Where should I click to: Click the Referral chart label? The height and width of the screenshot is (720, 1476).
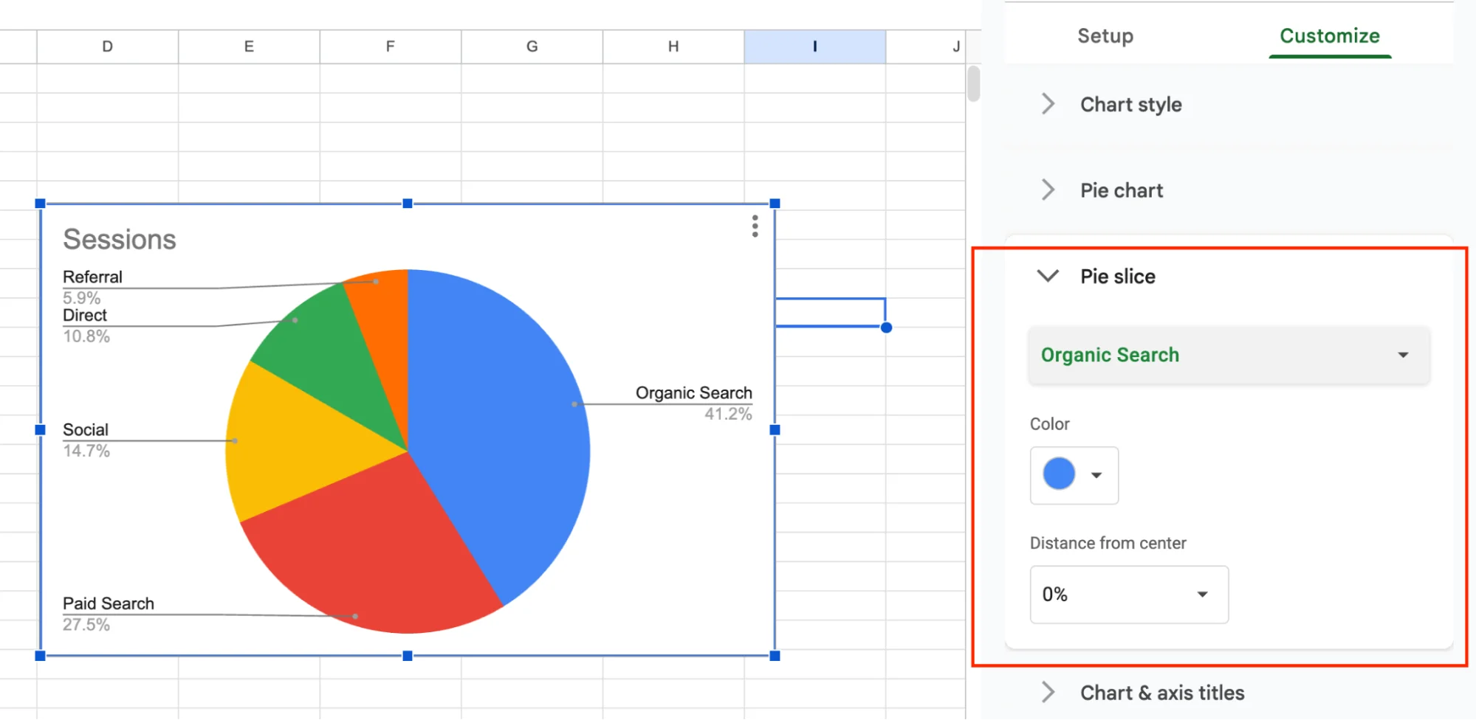(92, 277)
